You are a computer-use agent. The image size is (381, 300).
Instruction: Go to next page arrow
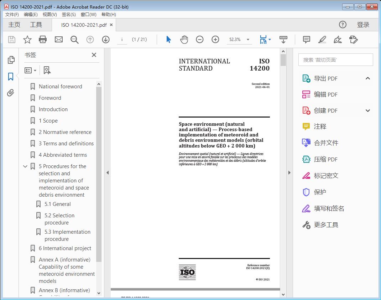click(106, 40)
